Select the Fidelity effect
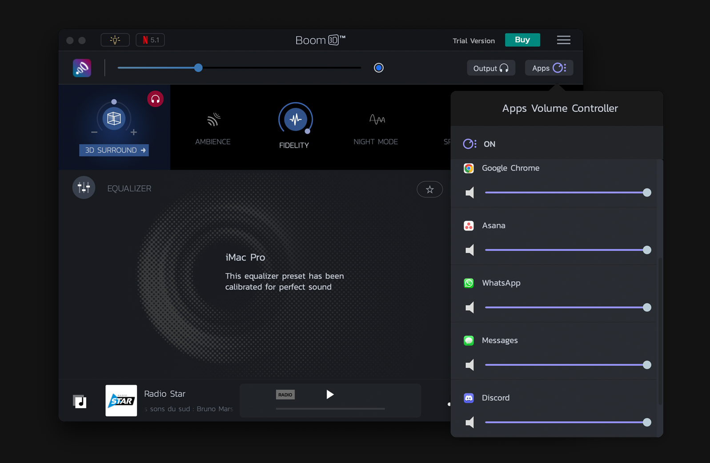The height and width of the screenshot is (463, 710). point(295,120)
